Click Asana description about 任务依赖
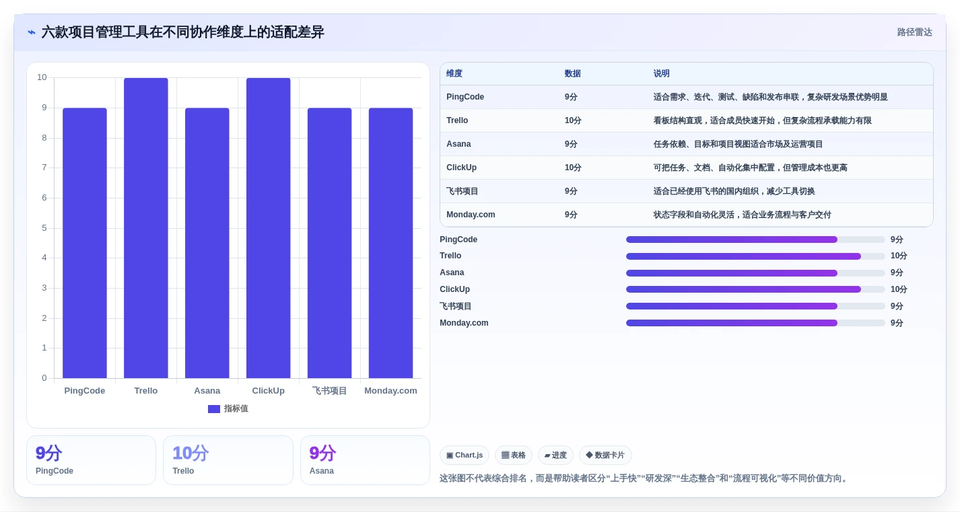Image resolution: width=960 pixels, height=512 pixels. pyautogui.click(x=739, y=144)
